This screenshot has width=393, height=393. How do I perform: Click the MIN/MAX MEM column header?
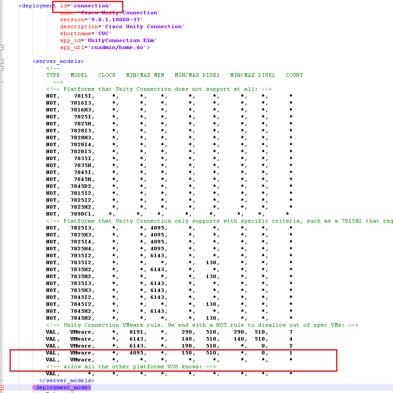(x=145, y=75)
